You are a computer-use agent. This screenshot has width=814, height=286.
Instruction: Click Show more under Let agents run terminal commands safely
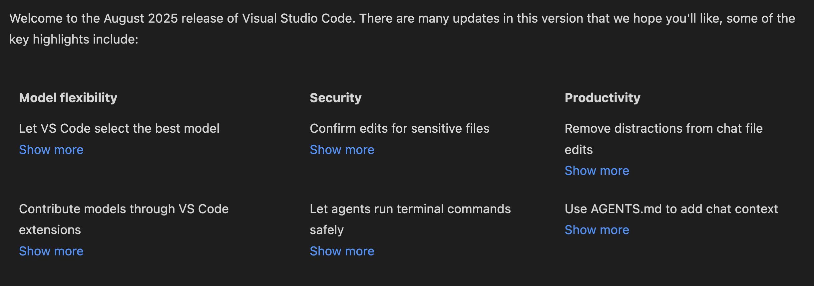pyautogui.click(x=342, y=251)
